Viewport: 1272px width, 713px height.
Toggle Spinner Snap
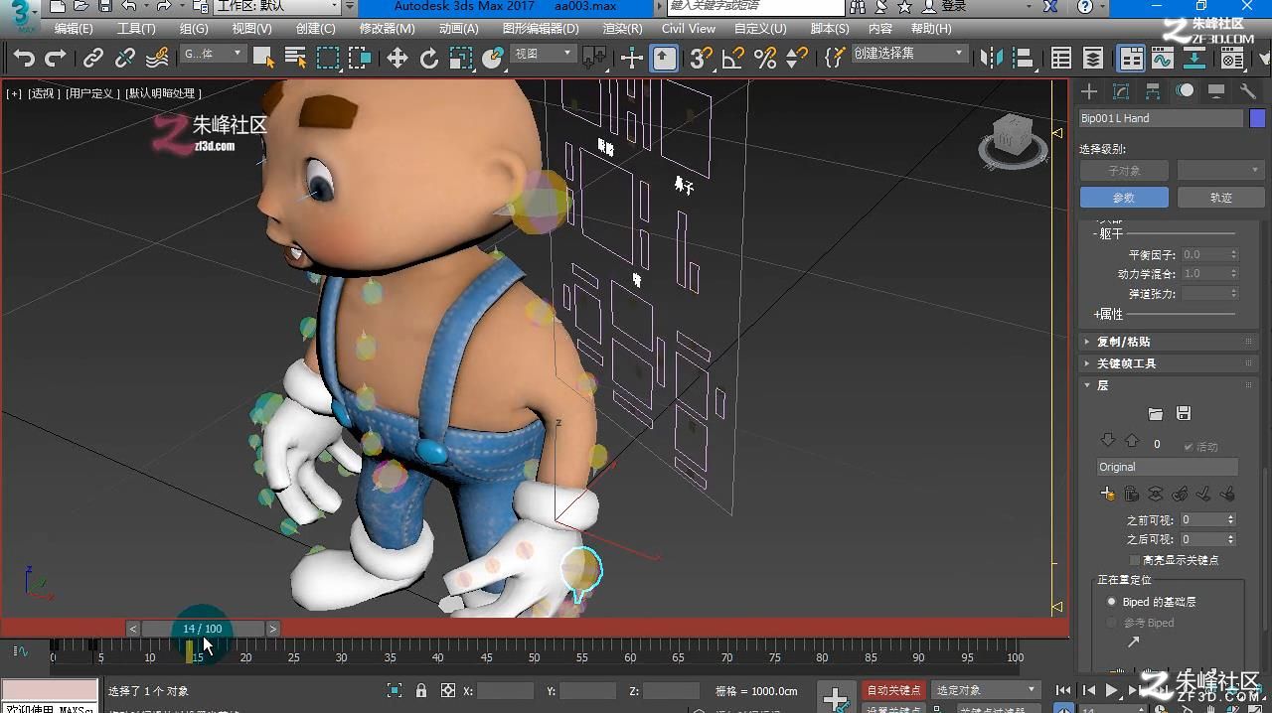[796, 59]
